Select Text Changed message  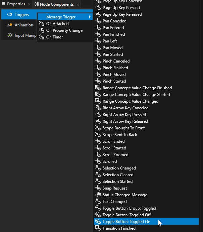(146, 201)
